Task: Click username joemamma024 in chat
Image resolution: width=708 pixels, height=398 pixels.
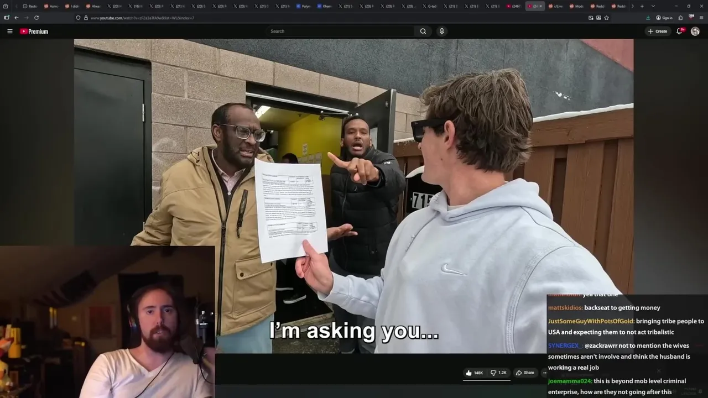Action: (570, 381)
